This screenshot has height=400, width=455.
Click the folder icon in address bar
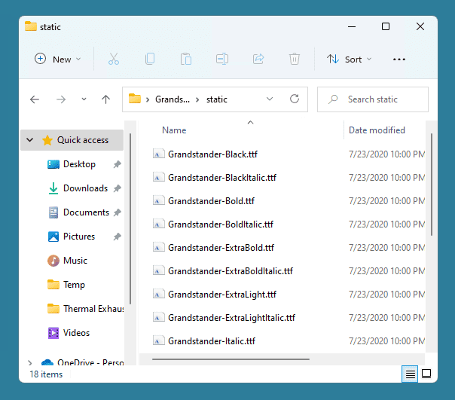click(135, 99)
